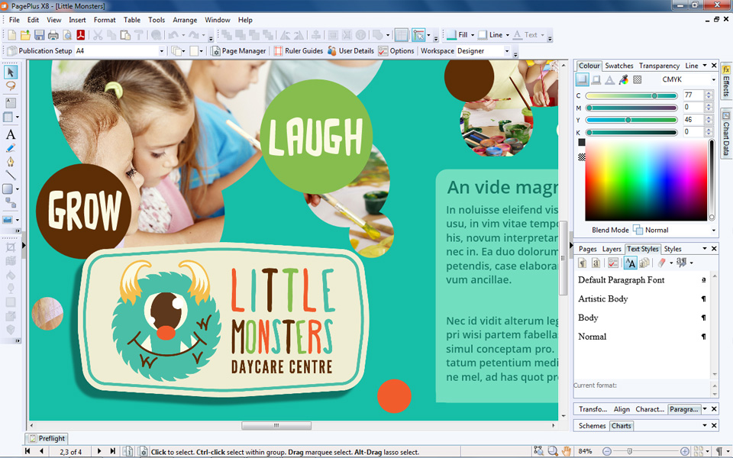Click the Publication Setup button
733x458 pixels.
coord(40,51)
